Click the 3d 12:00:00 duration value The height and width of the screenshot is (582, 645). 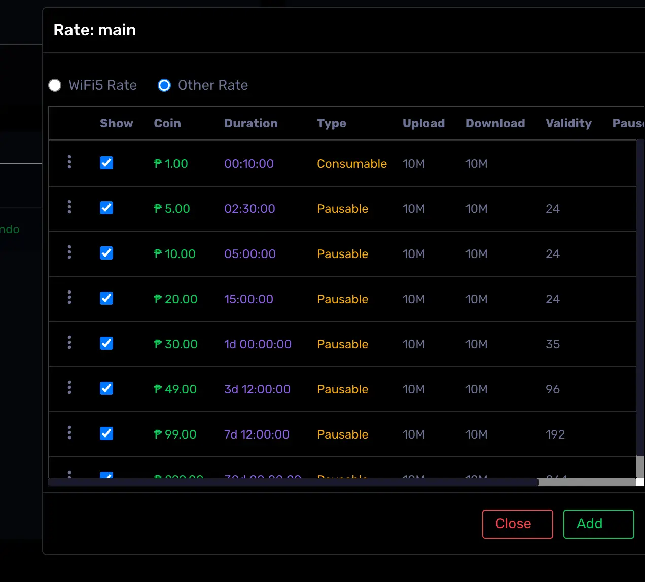pos(258,389)
